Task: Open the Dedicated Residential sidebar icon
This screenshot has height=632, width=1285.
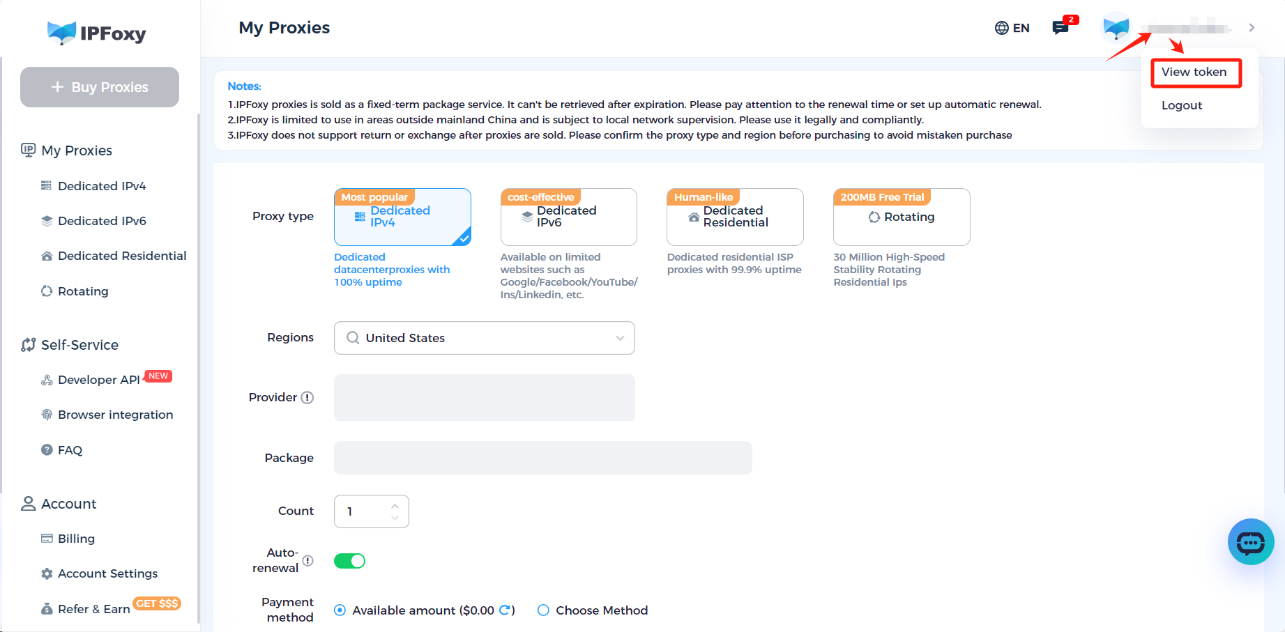Action: click(x=47, y=255)
